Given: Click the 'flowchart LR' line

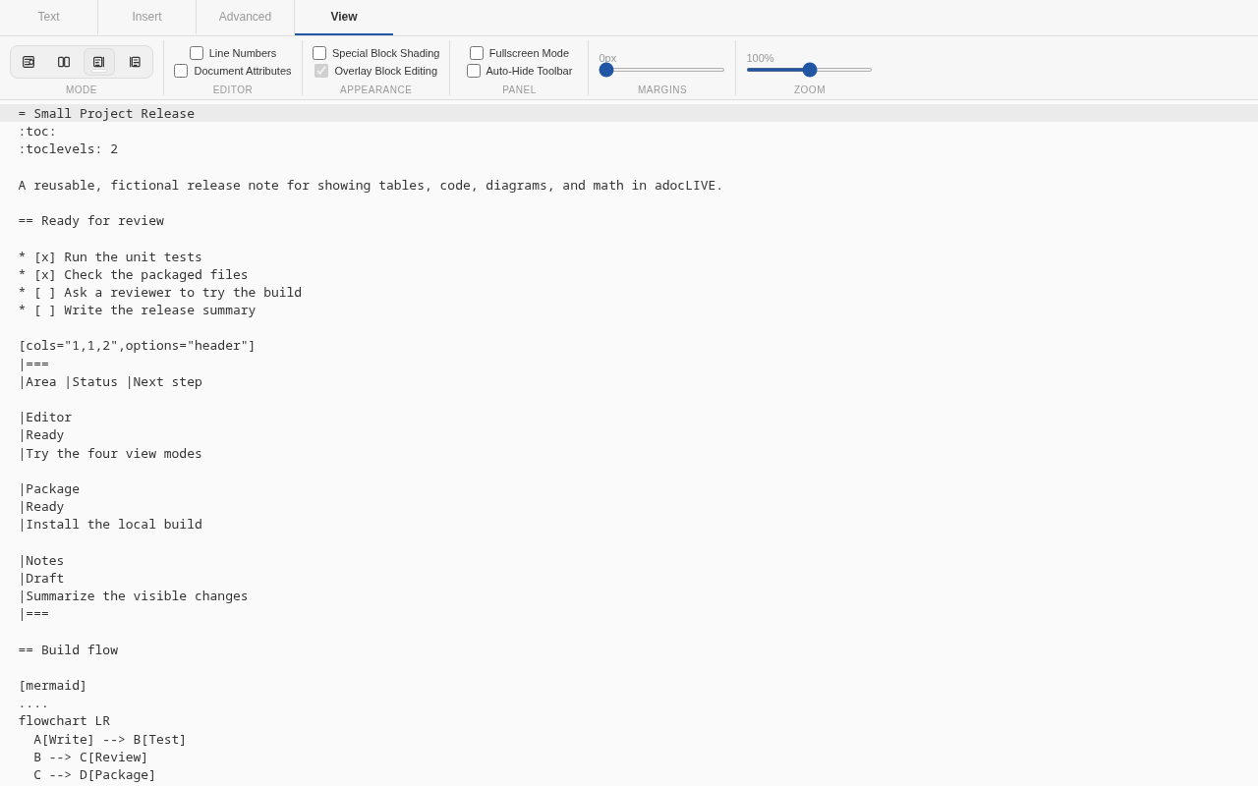Looking at the screenshot, I should (x=64, y=720).
